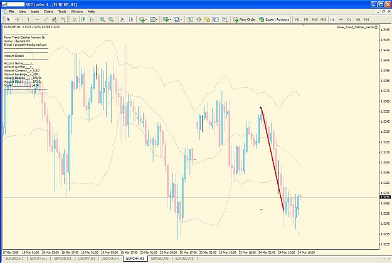Open the View menu
This screenshot has width=392, height=263.
click(23, 12)
